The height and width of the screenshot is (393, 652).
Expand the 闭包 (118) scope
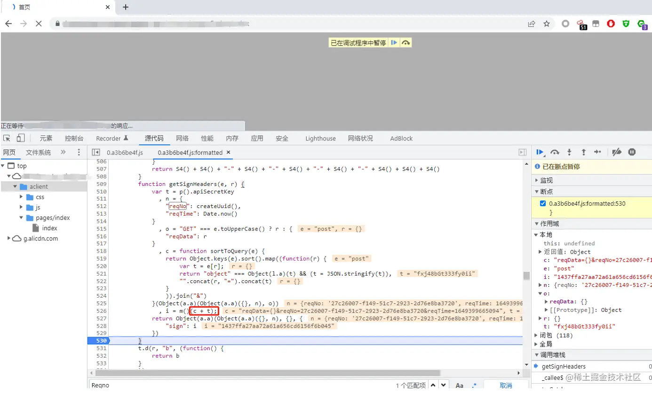click(536, 335)
